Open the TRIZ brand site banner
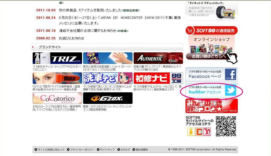271x156 pixels. click(x=57, y=58)
